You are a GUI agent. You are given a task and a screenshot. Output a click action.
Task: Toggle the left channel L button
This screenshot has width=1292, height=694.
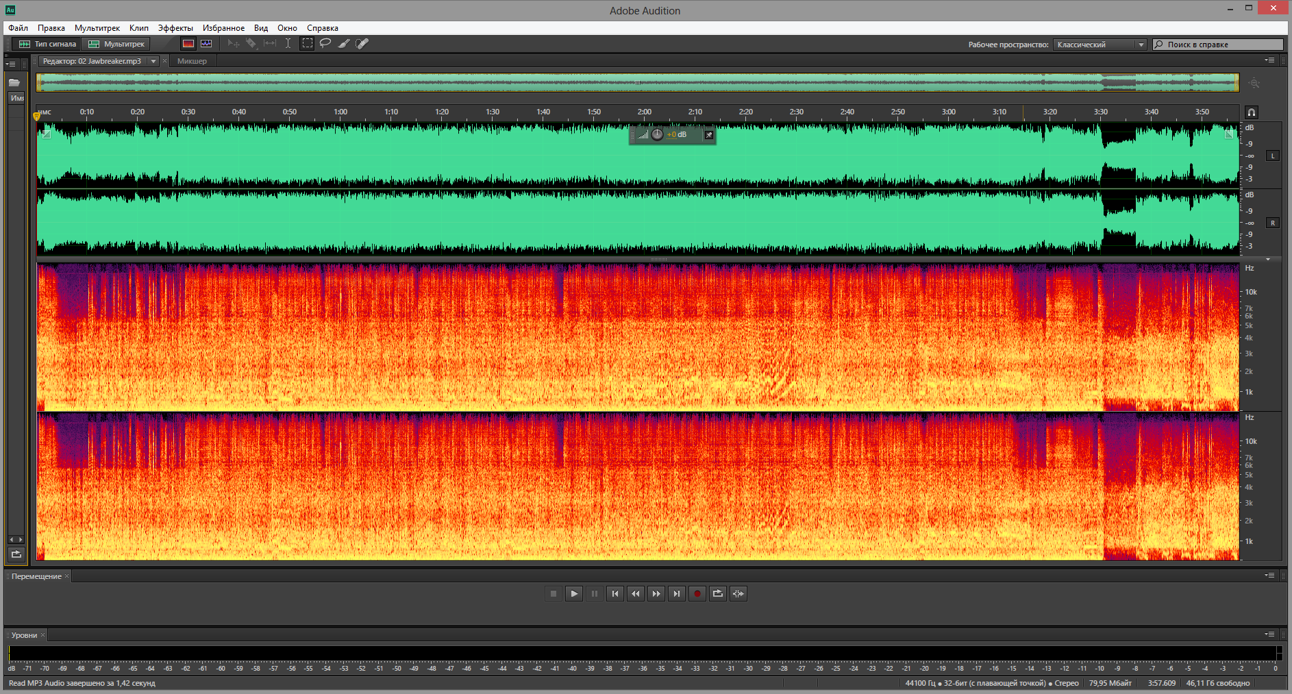point(1273,156)
